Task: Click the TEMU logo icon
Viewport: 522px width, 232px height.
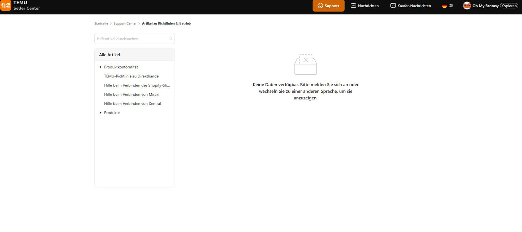Action: [5, 5]
